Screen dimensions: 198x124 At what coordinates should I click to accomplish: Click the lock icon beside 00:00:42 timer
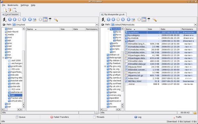(x=195, y=113)
